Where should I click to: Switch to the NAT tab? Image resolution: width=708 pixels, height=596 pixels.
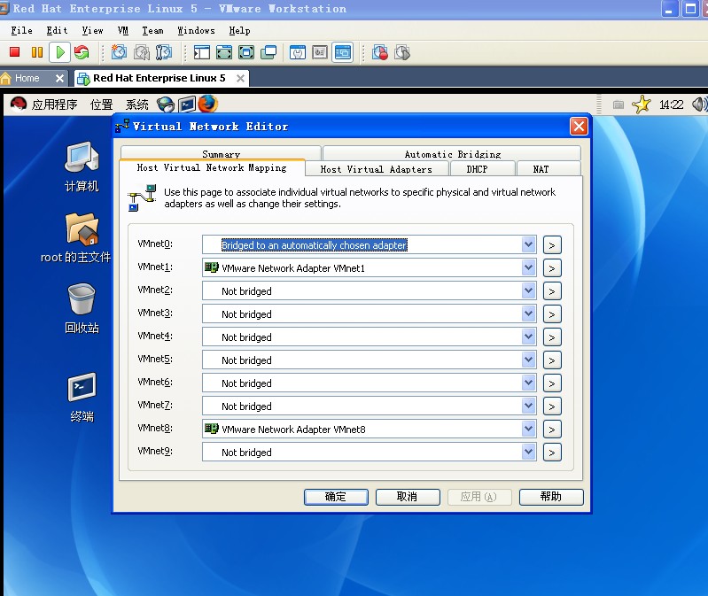(x=541, y=169)
